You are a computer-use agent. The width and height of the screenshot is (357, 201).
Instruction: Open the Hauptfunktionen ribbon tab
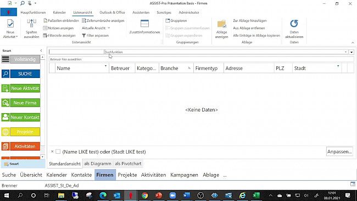click(x=33, y=13)
